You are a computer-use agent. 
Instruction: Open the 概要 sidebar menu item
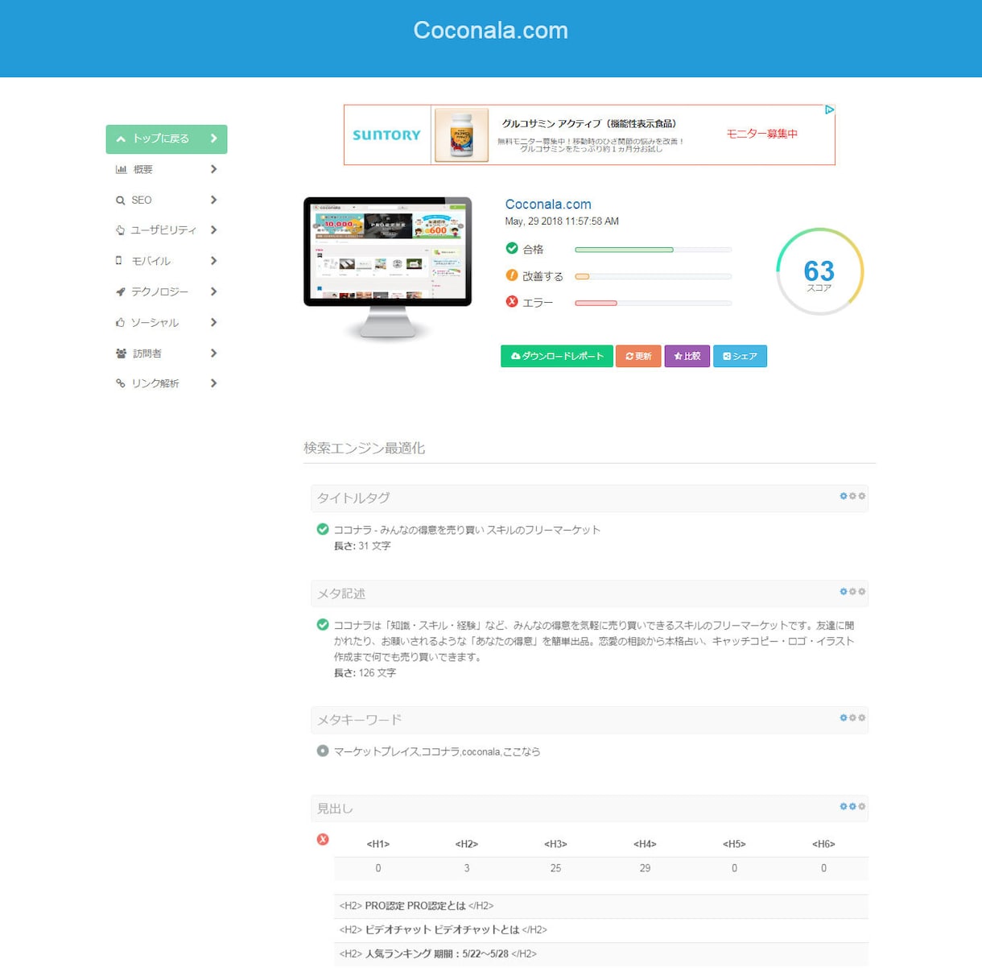click(x=167, y=169)
